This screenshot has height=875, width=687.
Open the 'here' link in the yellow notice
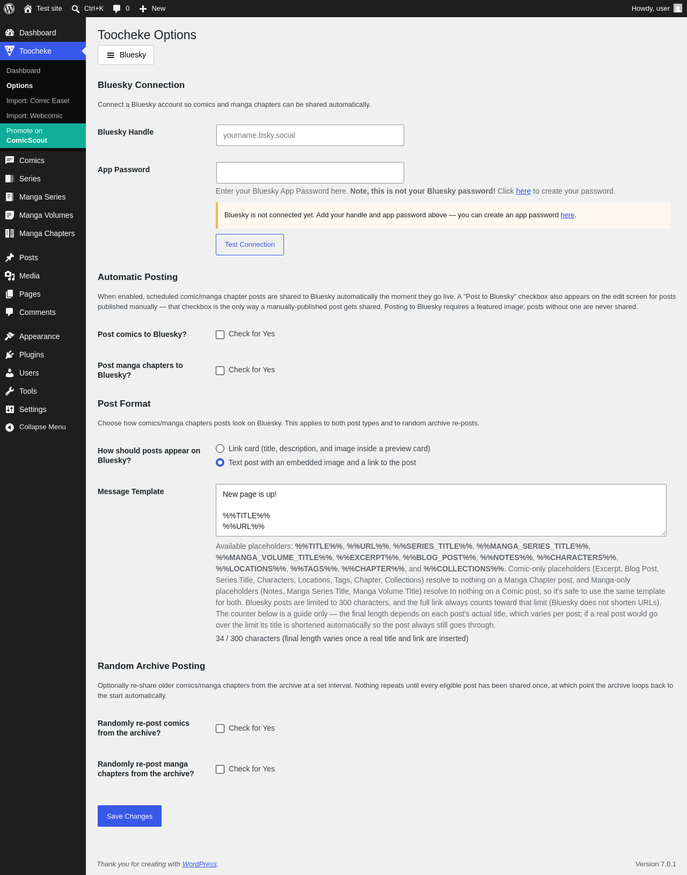click(x=567, y=215)
